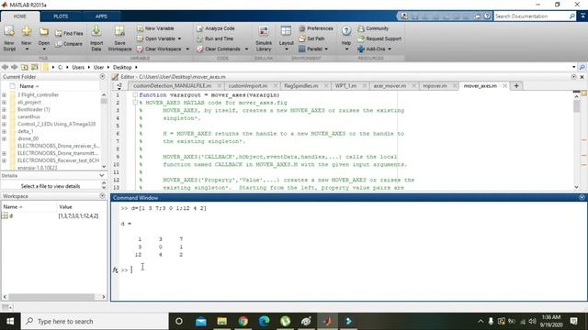The width and height of the screenshot is (588, 330).
Task: Click Run and Time
Action: tap(215, 38)
